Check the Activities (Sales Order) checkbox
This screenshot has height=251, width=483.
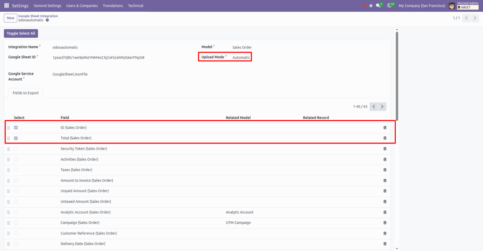coord(16,159)
